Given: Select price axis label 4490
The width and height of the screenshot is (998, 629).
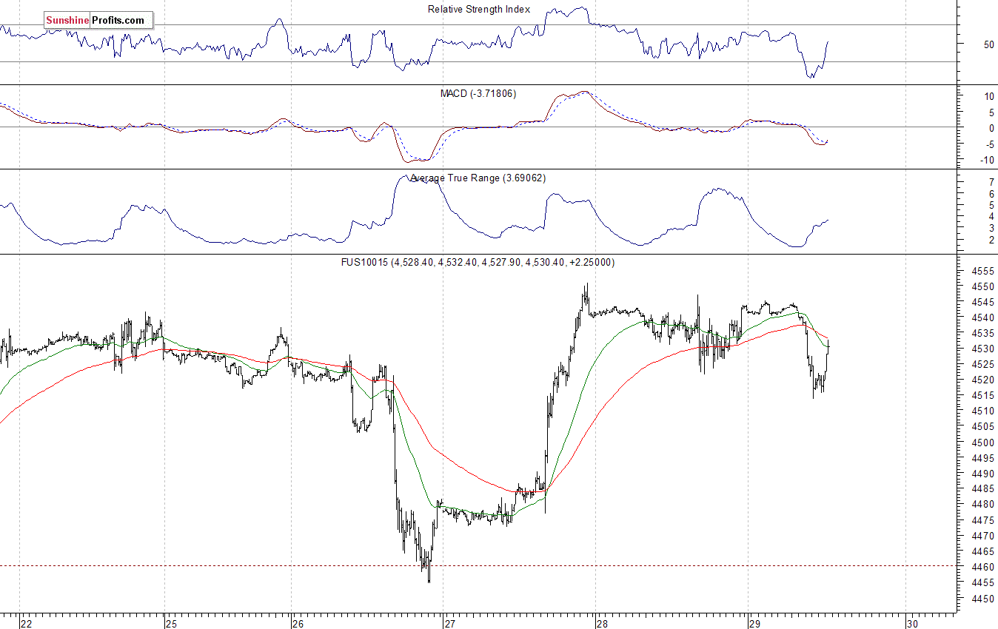Looking at the screenshot, I should click(x=982, y=474).
